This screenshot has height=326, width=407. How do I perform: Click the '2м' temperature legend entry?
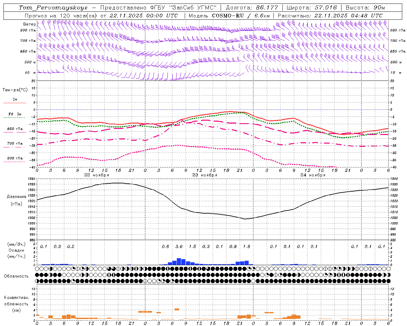click(x=15, y=100)
